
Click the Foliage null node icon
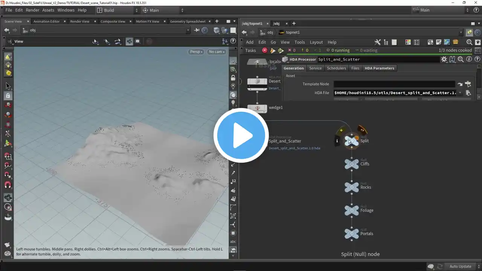tap(352, 210)
